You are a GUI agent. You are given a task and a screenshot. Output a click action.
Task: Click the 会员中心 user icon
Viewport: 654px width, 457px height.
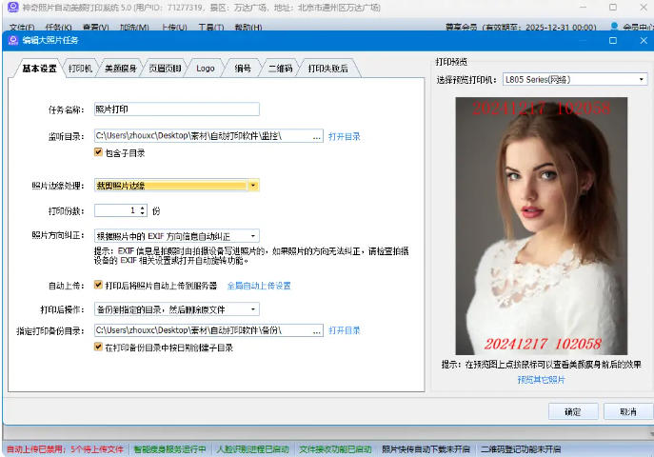[614, 28]
